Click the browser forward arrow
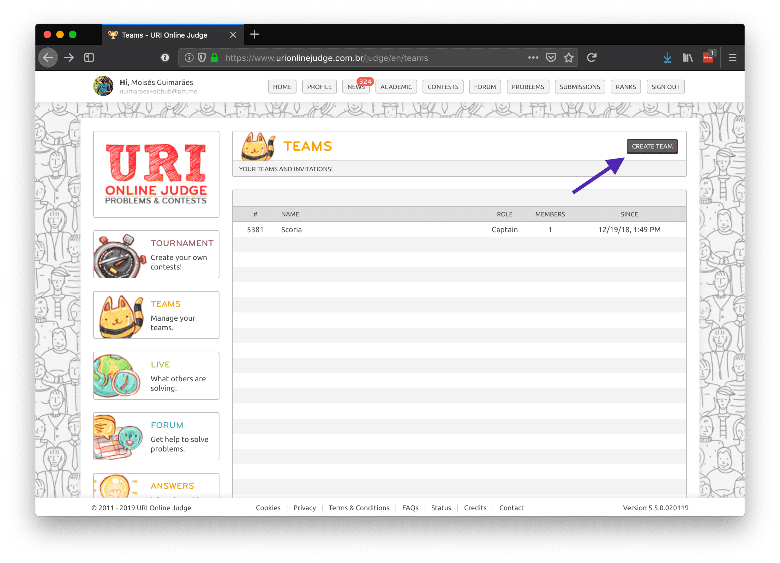The image size is (780, 563). [69, 58]
